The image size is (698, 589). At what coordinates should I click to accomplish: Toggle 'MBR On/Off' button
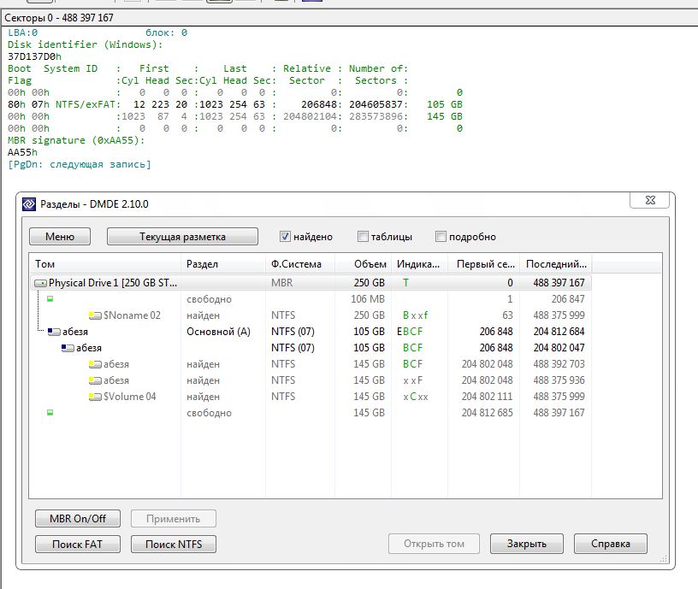[x=78, y=518]
